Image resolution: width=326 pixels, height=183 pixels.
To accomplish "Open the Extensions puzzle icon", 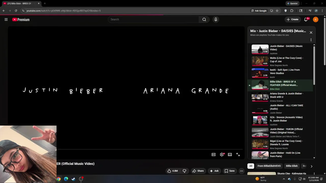I will (292, 11).
